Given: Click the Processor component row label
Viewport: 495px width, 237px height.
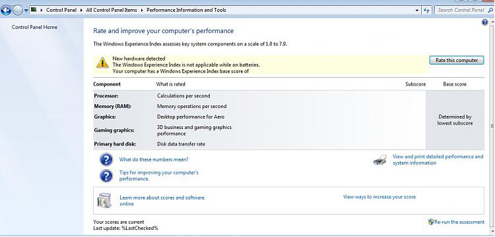Looking at the screenshot, I should tap(106, 95).
